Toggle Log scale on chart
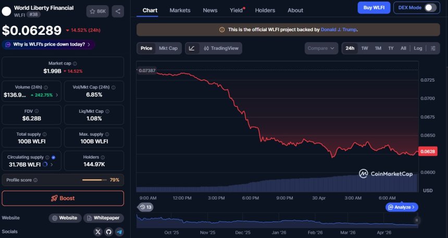This screenshot has height=238, width=448. (x=418, y=48)
